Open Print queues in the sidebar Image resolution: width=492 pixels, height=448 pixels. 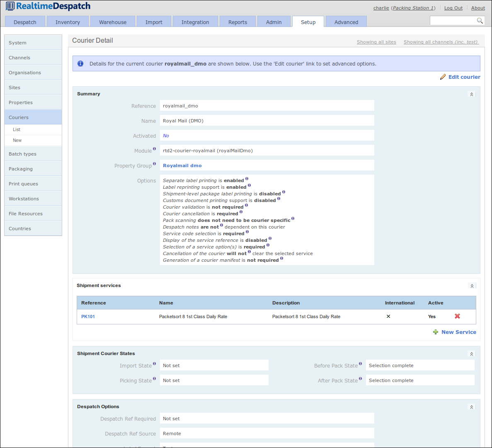33,184
